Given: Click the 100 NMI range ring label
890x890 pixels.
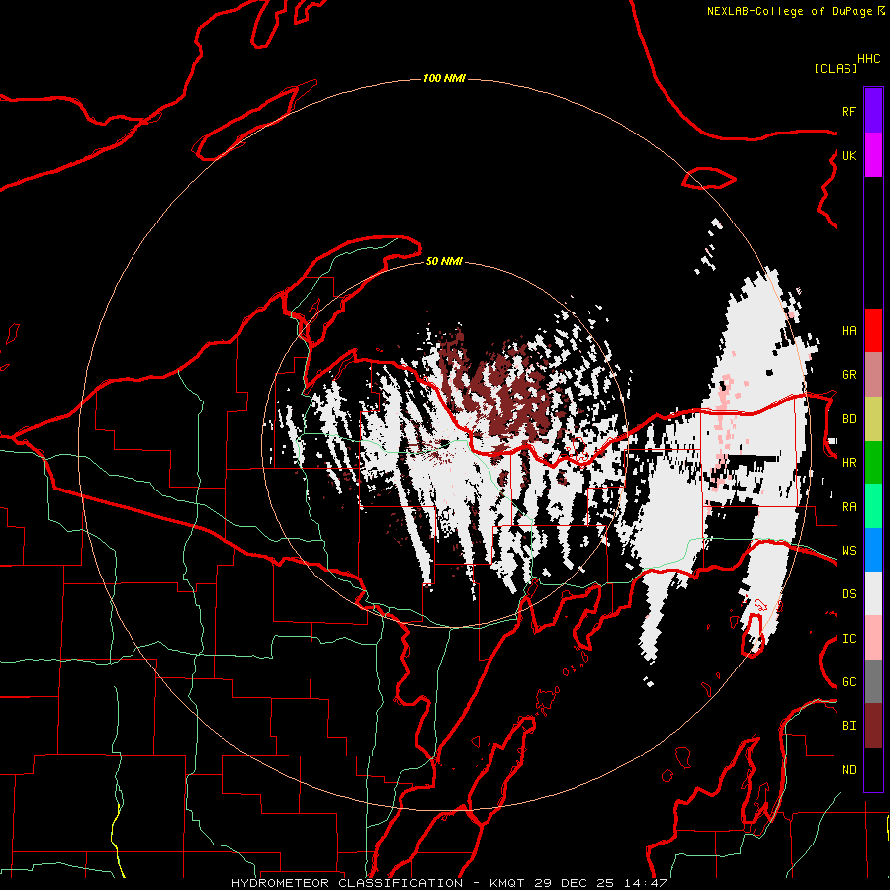Looking at the screenshot, I should point(444,78).
